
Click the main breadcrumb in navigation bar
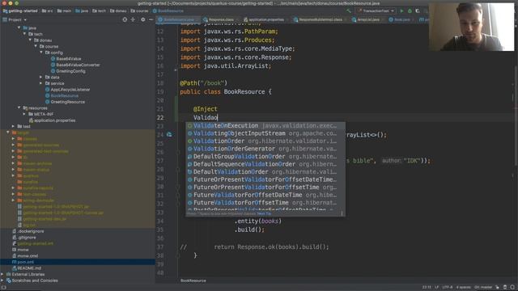tap(64, 11)
